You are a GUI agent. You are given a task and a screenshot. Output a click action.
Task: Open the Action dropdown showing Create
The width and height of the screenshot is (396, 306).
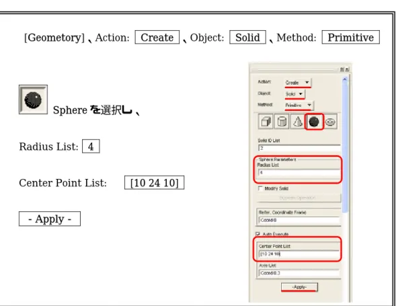pos(298,82)
